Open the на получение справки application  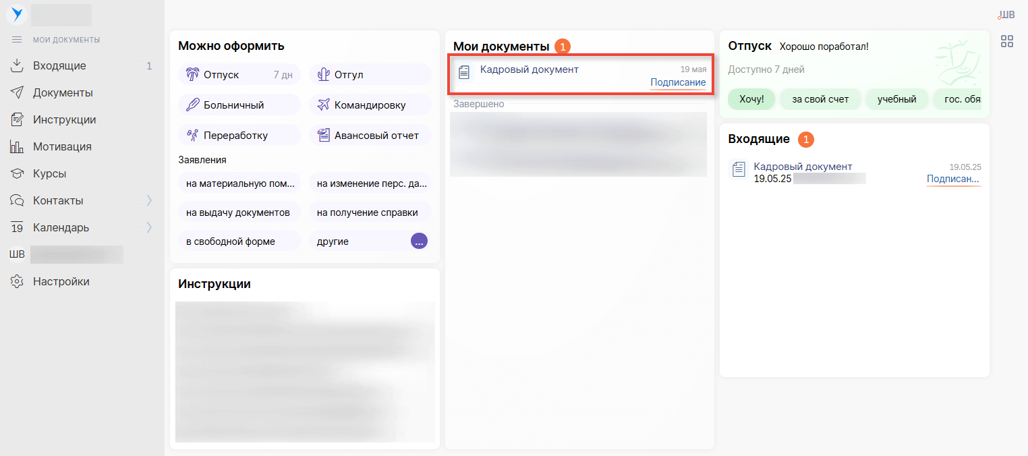click(369, 212)
